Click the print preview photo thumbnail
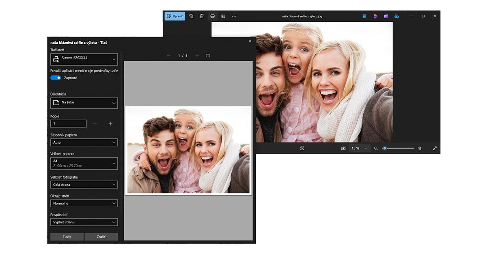This screenshot has height=255, width=487. (x=188, y=151)
